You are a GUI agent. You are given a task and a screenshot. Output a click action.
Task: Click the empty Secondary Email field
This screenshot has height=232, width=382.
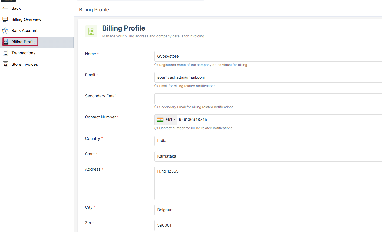pyautogui.click(x=268, y=99)
